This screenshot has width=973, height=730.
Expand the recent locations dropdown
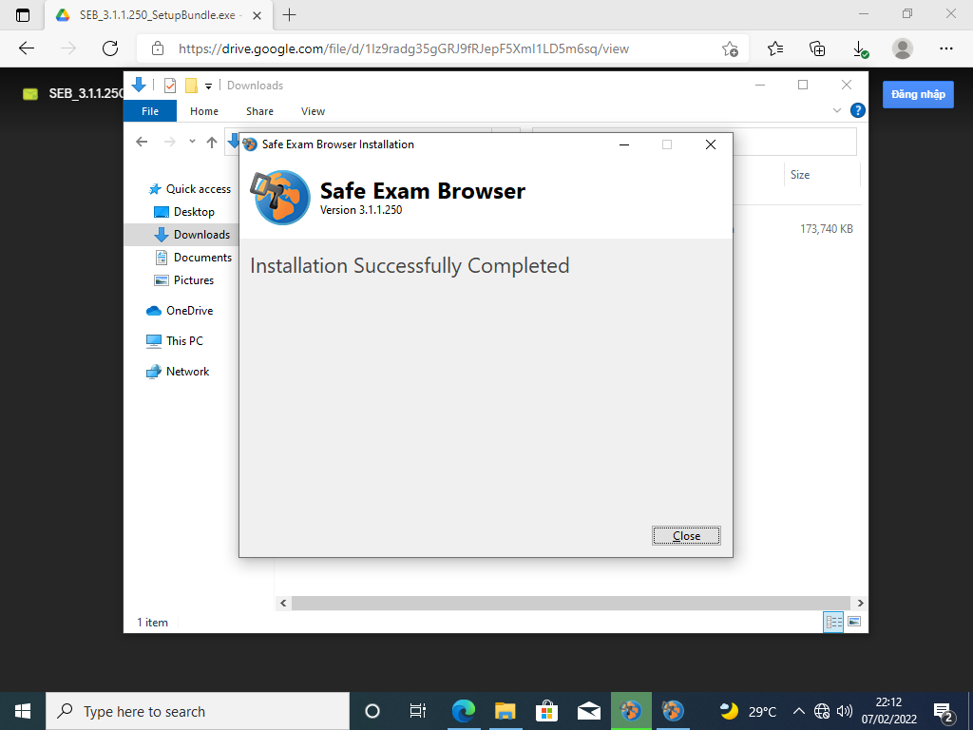pyautogui.click(x=192, y=142)
